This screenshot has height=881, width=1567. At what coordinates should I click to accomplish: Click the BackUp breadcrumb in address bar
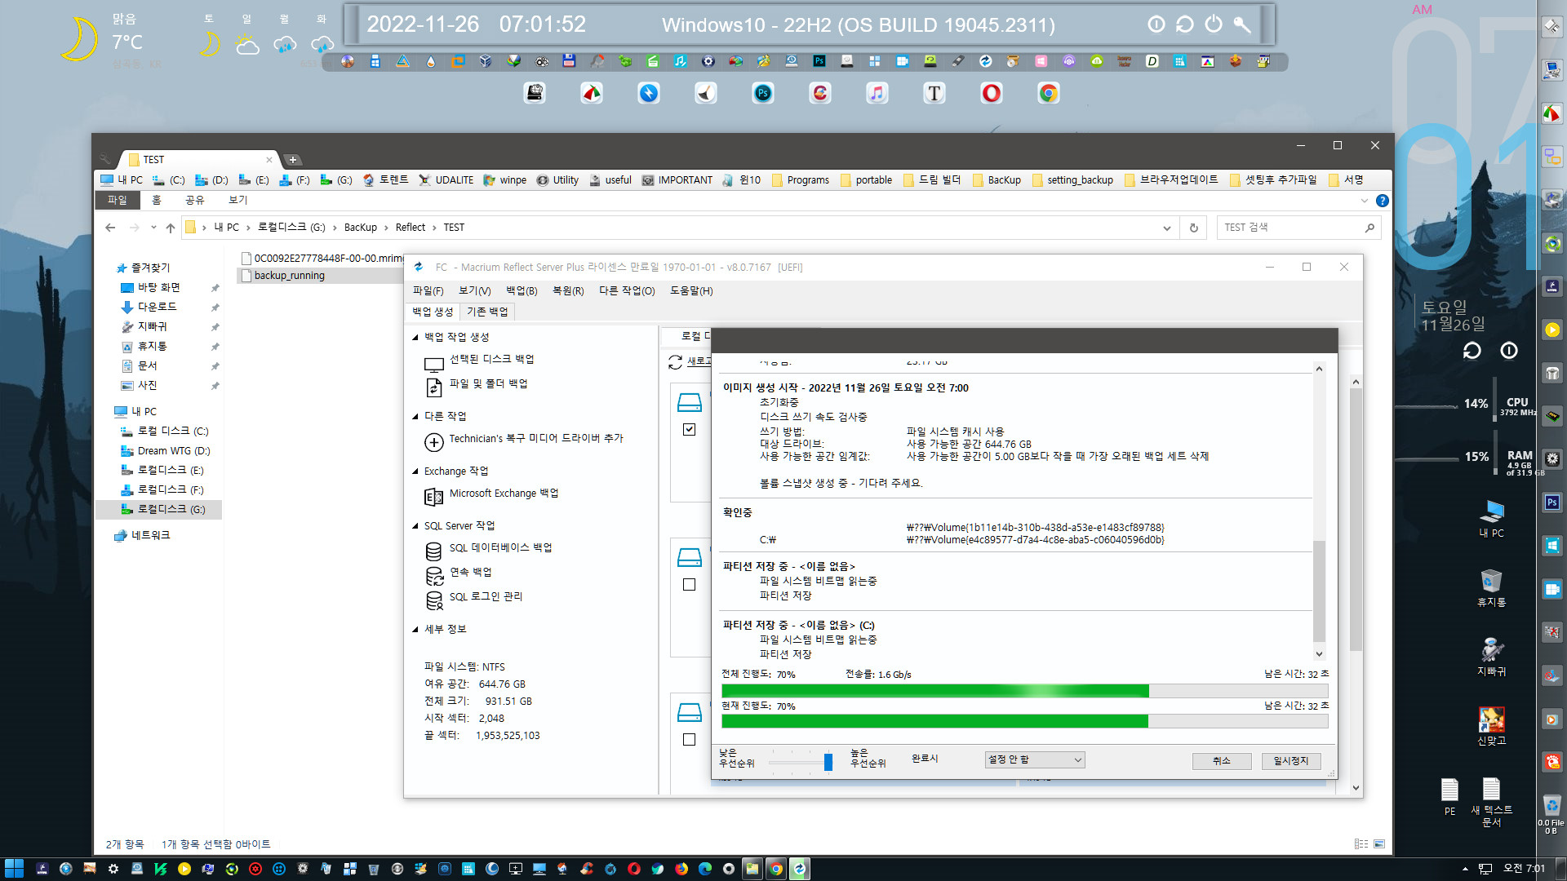pyautogui.click(x=360, y=228)
